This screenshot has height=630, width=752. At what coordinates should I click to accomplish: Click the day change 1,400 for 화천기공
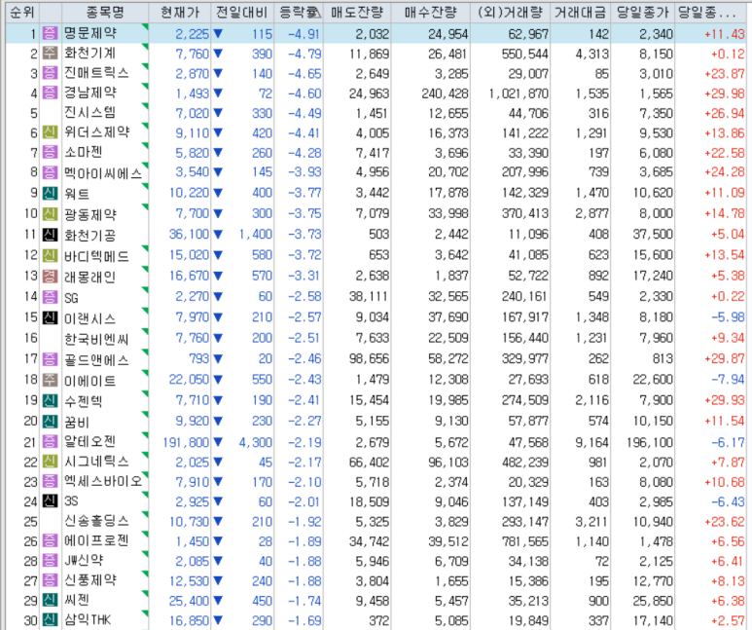point(256,235)
